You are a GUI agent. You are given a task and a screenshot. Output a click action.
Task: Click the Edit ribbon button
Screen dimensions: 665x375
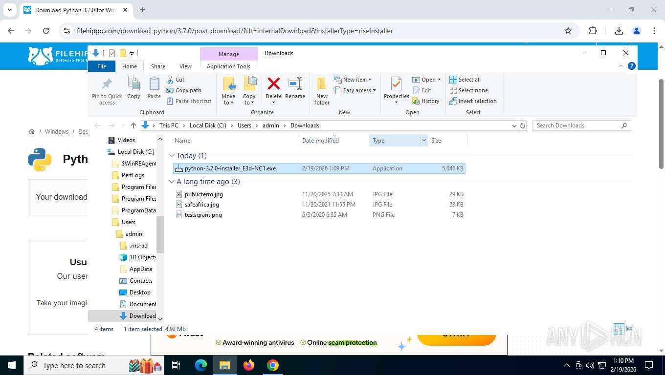pyautogui.click(x=422, y=90)
